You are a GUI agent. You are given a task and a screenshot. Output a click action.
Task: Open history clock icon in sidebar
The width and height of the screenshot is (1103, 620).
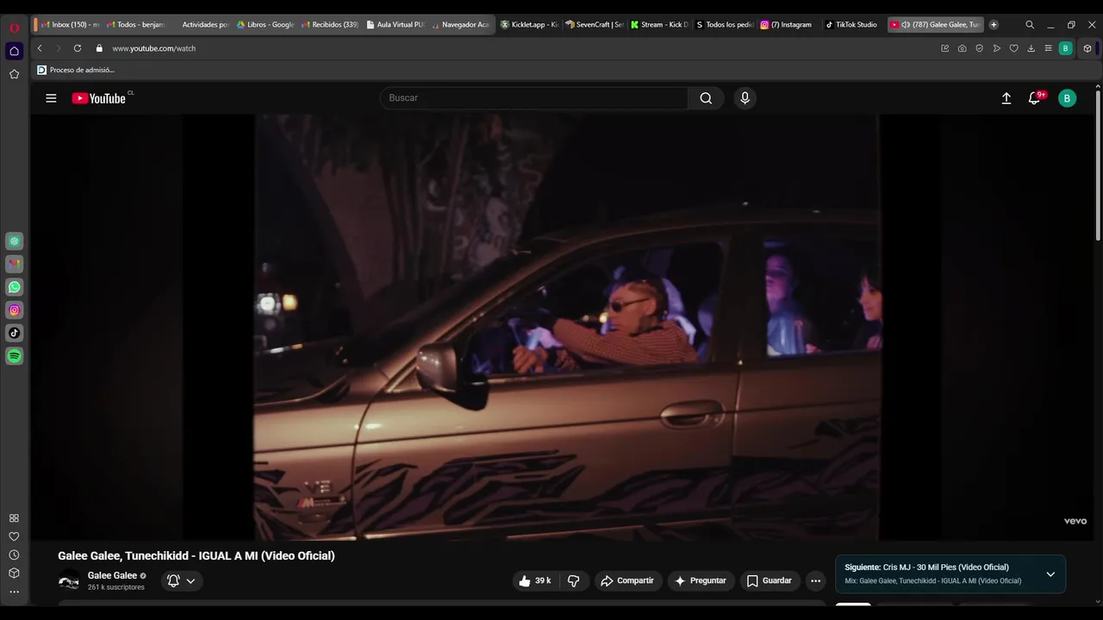14,555
